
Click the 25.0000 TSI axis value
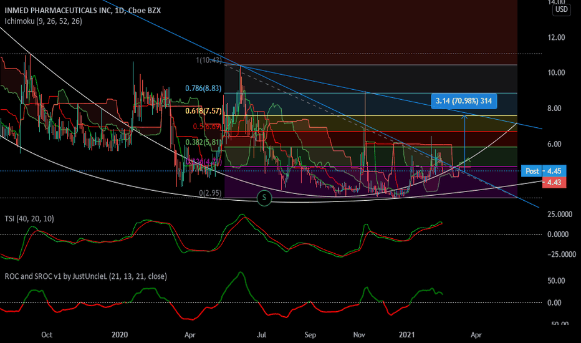click(560, 215)
